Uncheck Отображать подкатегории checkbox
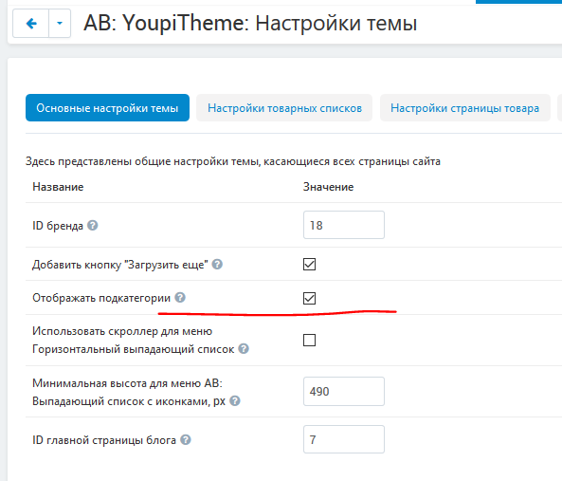The width and height of the screenshot is (562, 481). click(309, 298)
